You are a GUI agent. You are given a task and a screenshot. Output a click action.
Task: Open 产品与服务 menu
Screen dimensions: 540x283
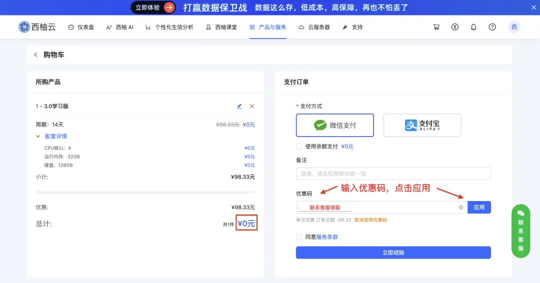[268, 27]
